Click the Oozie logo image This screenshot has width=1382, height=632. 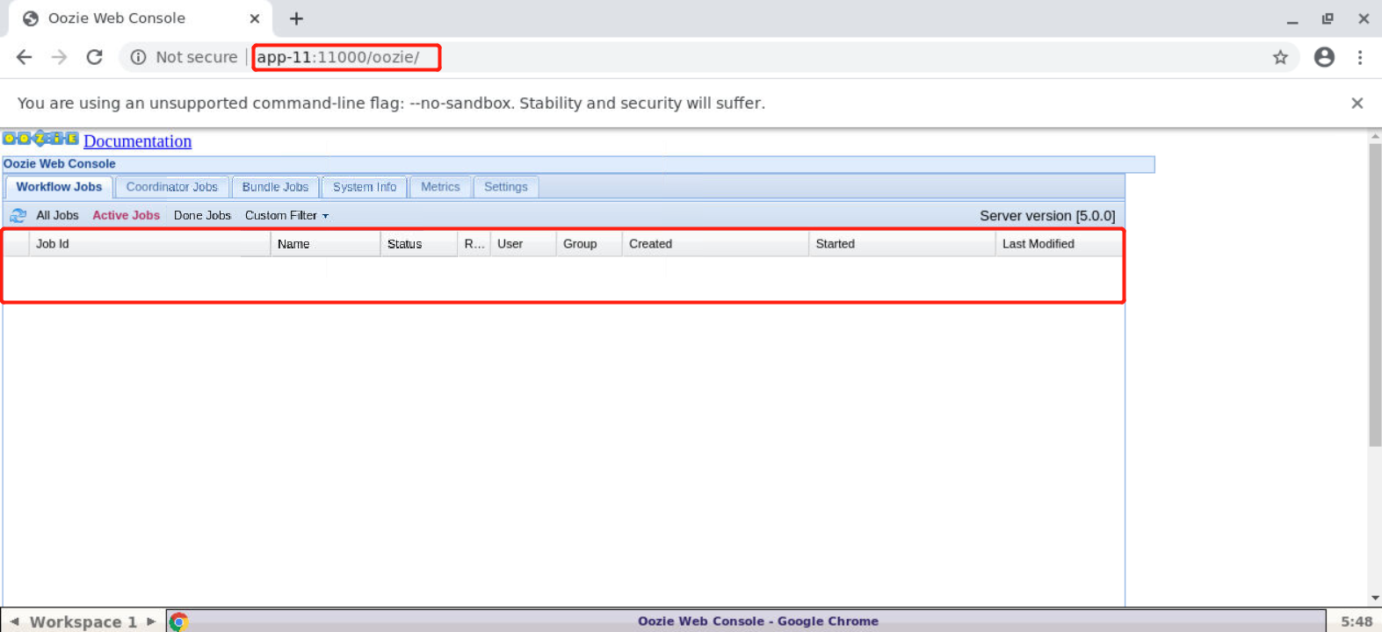(x=40, y=138)
